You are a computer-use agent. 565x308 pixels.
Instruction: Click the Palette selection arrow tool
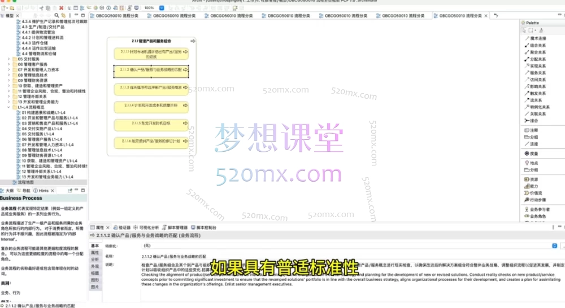(524, 30)
